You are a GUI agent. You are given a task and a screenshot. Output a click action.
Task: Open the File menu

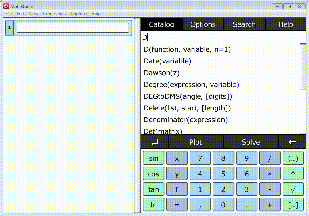(x=8, y=13)
